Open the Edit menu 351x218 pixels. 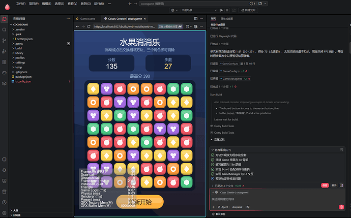47,4
